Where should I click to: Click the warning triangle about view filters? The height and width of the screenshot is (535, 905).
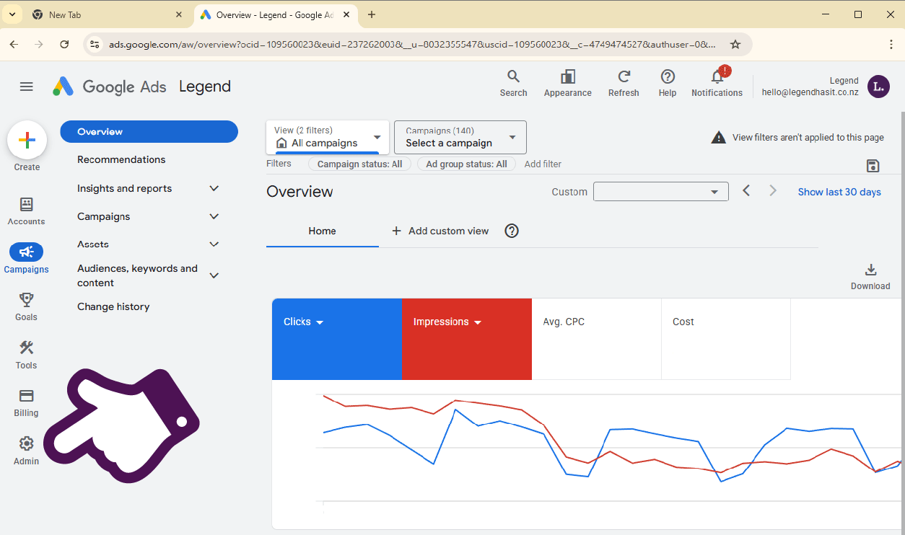click(x=719, y=138)
